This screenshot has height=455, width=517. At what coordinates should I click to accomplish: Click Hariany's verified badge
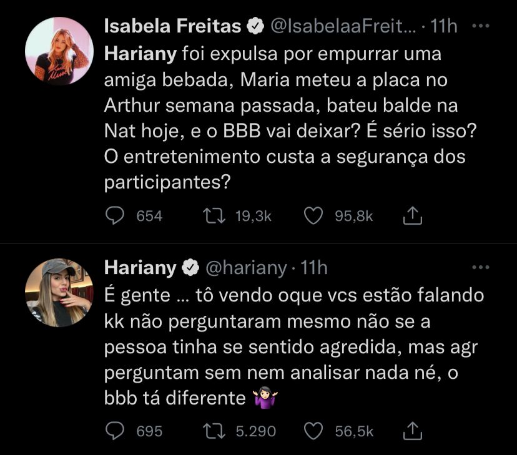coord(189,268)
